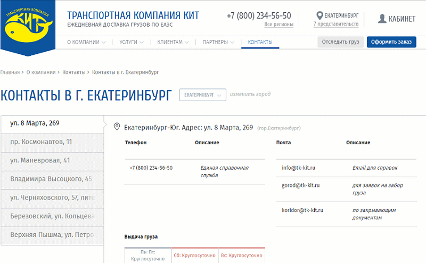Click the Оформить заказ button
426x263 pixels.
click(x=391, y=42)
